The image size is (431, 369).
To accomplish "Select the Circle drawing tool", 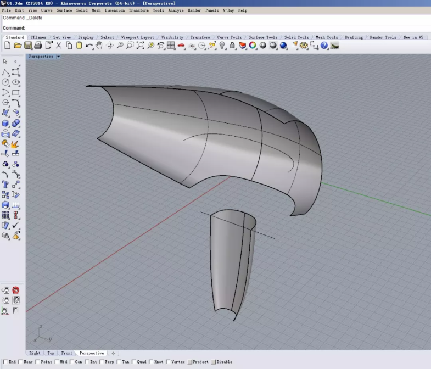I will pyautogui.click(x=5, y=82).
